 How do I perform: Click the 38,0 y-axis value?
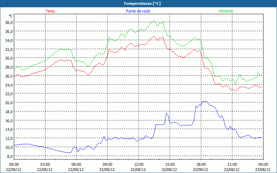pos(9,22)
